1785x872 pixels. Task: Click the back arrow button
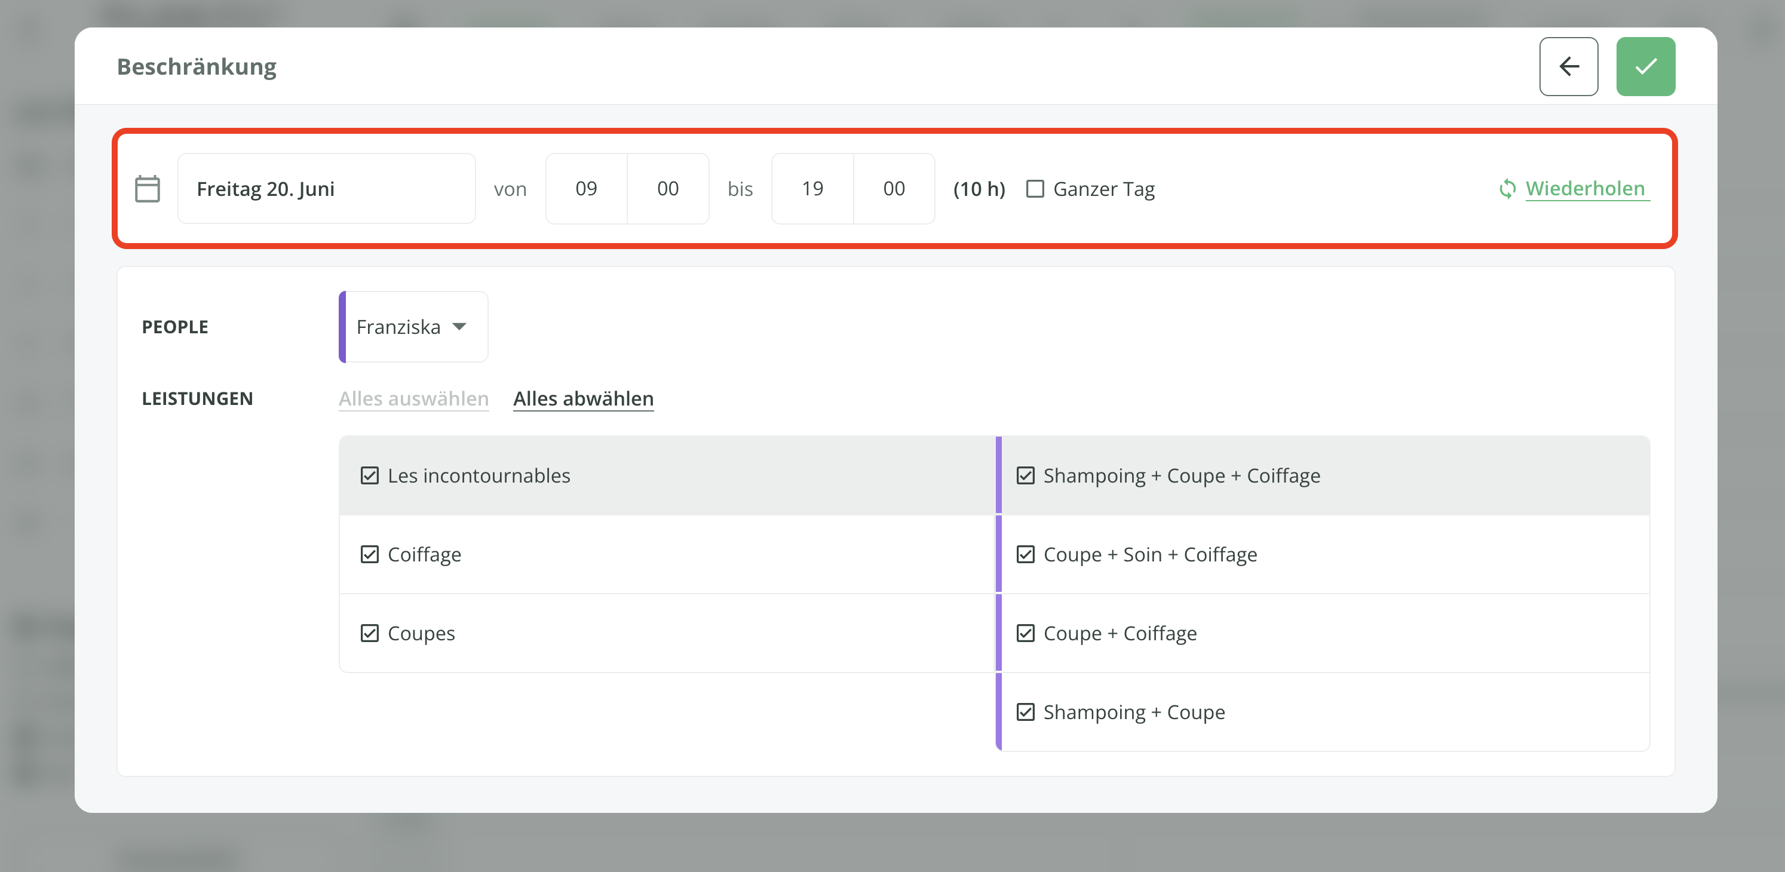tap(1568, 66)
